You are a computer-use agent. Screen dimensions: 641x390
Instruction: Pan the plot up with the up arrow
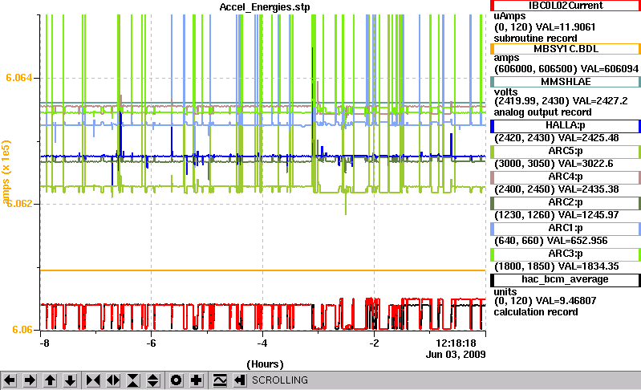(x=50, y=380)
